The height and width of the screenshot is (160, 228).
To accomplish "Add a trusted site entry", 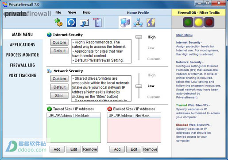I will pyautogui.click(x=57, y=149).
